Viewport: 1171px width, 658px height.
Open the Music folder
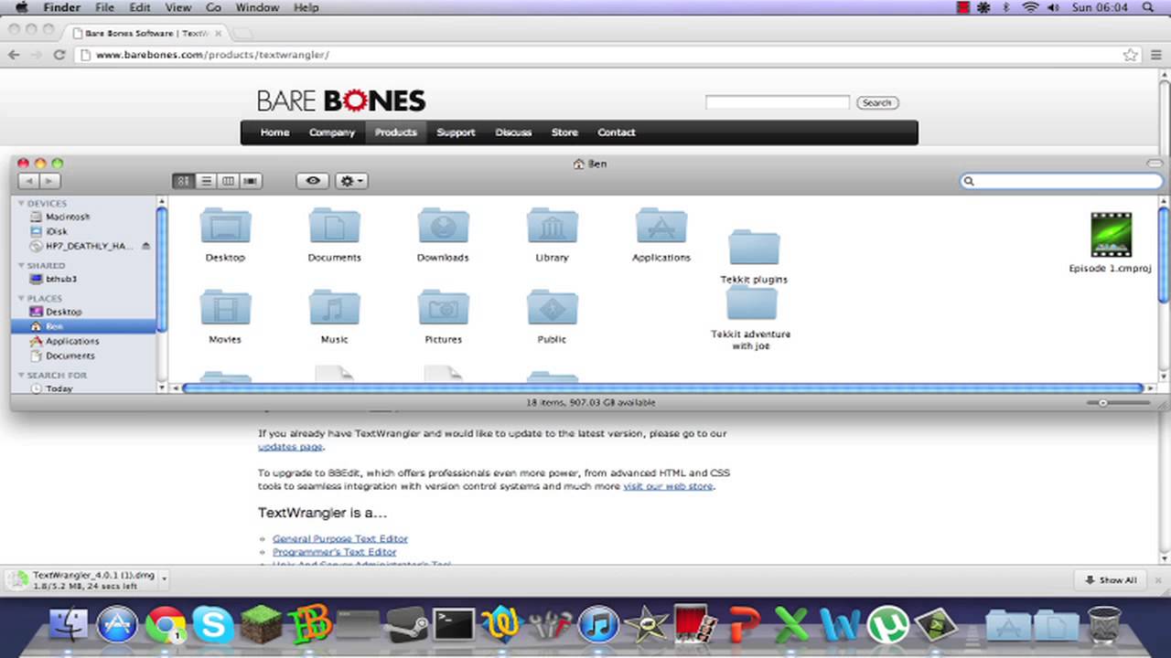tap(334, 316)
